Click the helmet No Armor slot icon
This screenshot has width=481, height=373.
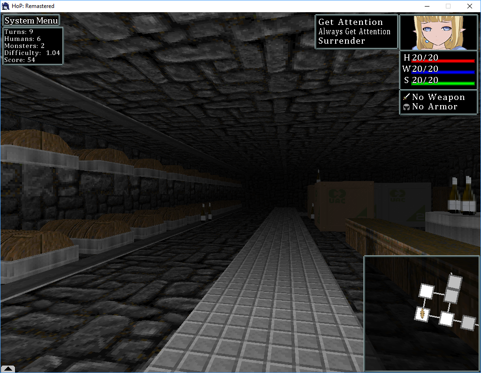[407, 107]
